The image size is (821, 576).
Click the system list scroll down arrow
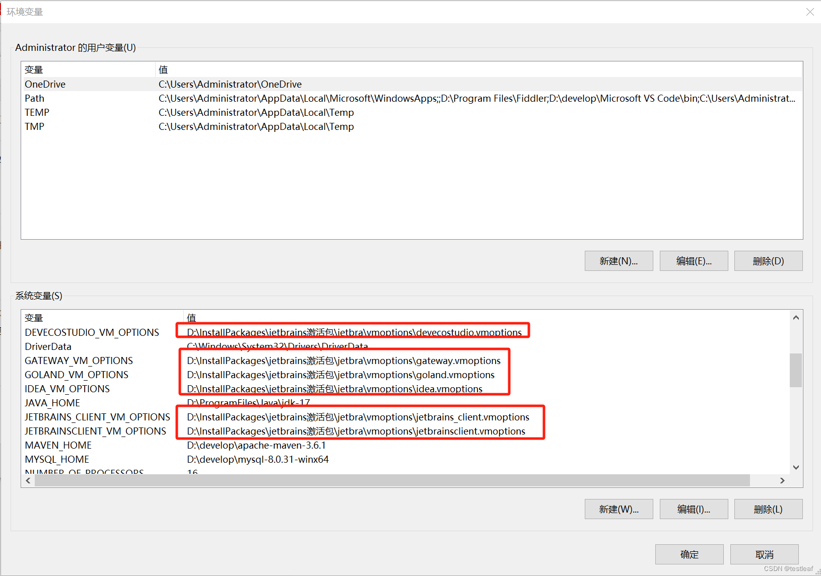[x=796, y=467]
